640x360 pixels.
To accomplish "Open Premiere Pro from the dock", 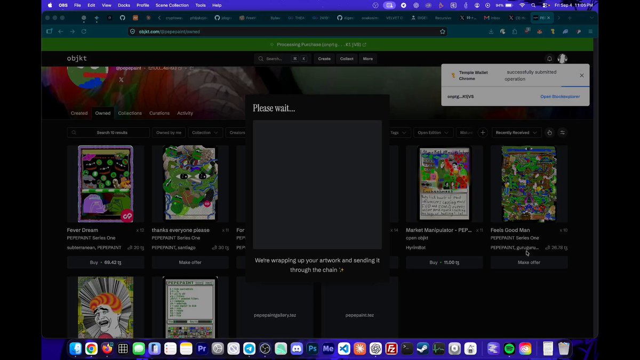I will [202, 349].
